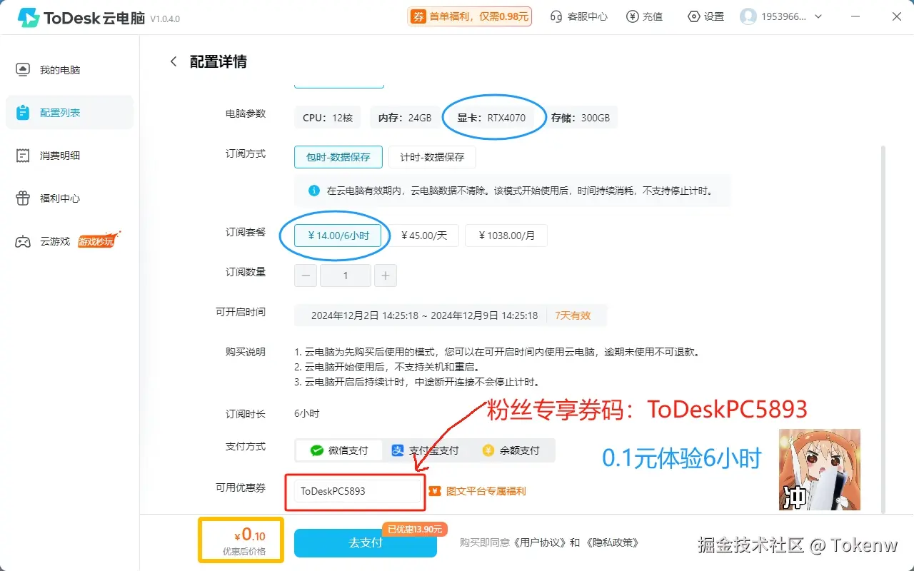914x571 pixels.
Task: Click the 游戏秒玩 badge
Action: (x=98, y=241)
